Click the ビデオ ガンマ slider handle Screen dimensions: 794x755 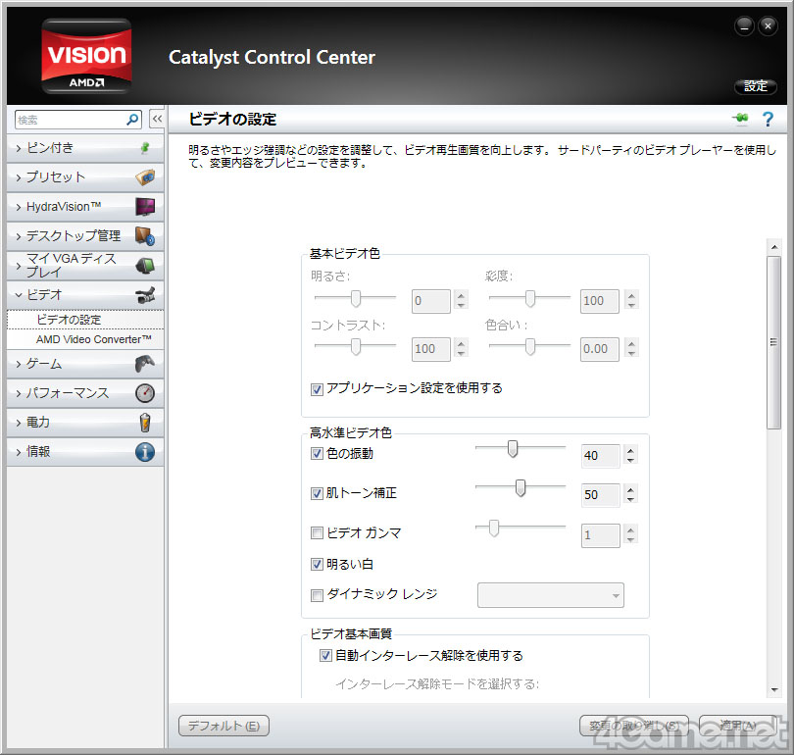pyautogui.click(x=494, y=528)
